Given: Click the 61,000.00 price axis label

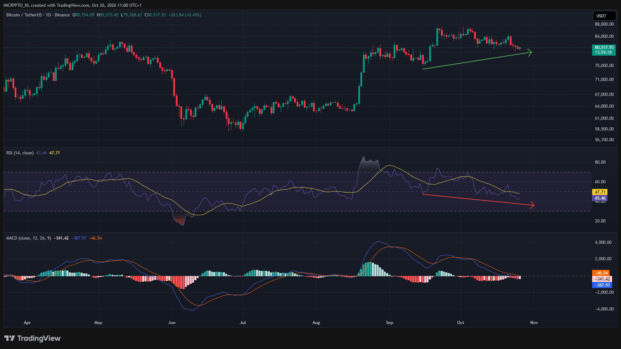Looking at the screenshot, I should click(604, 118).
